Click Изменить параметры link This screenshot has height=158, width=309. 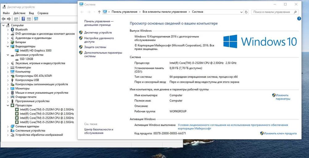point(283,97)
